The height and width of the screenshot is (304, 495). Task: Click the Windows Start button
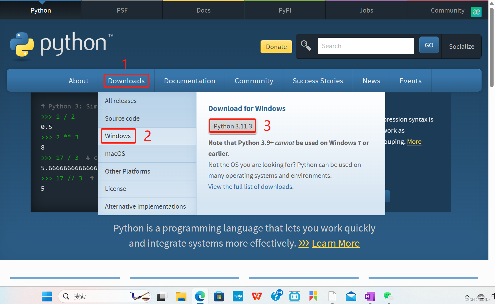(47, 296)
